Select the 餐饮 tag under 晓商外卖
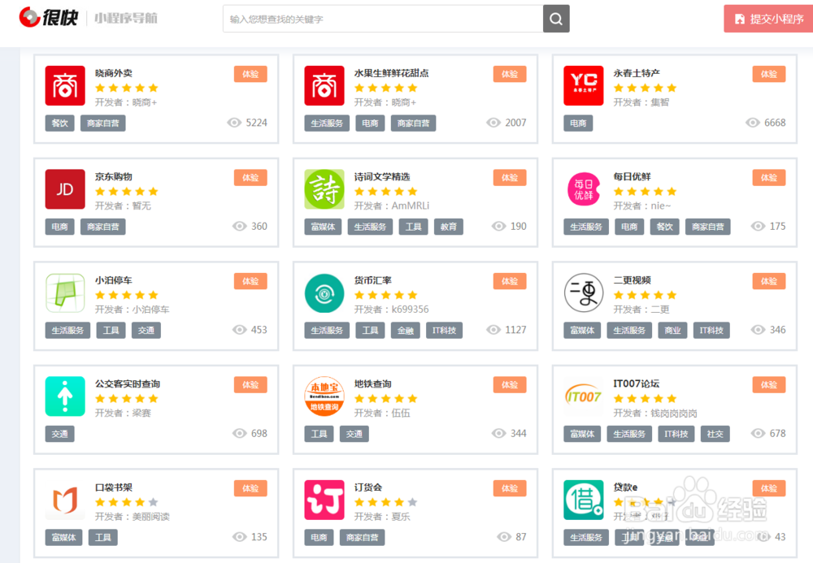The width and height of the screenshot is (813, 563). coord(59,123)
